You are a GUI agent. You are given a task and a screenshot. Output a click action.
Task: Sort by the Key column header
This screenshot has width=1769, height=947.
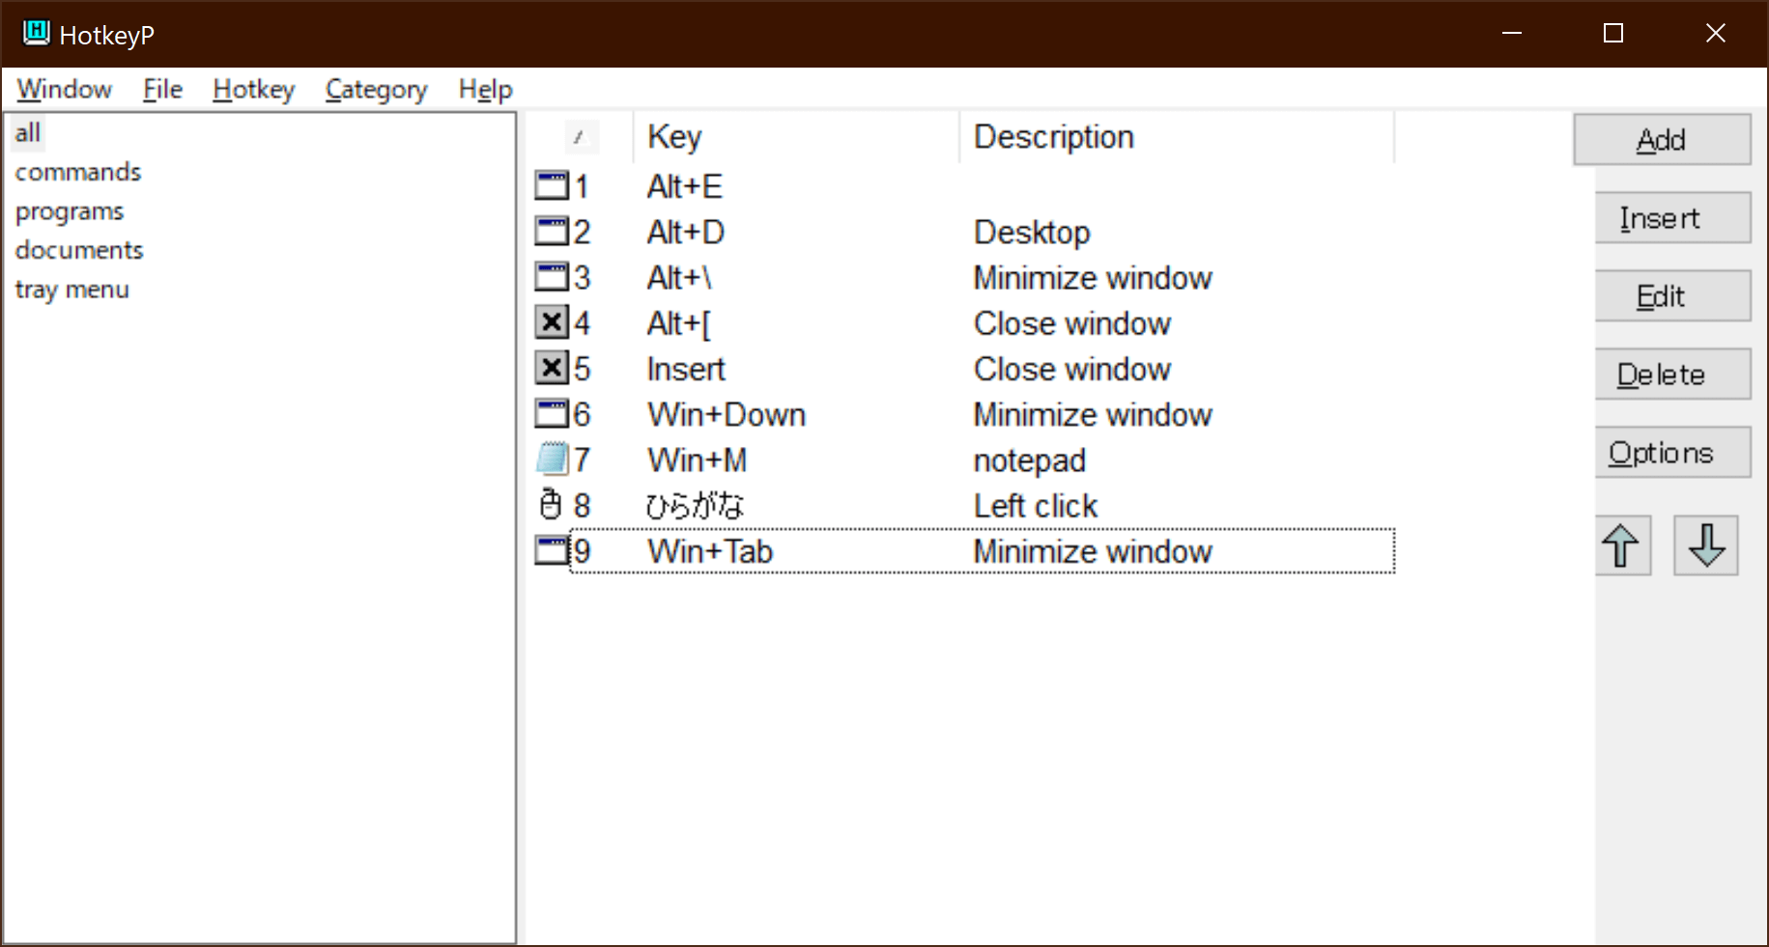tap(796, 136)
